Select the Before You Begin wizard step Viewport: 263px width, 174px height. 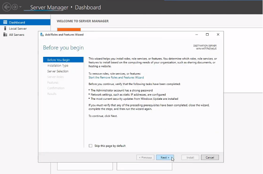point(63,60)
